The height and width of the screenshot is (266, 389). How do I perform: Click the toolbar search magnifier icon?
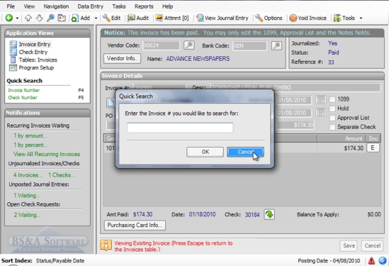(50, 18)
